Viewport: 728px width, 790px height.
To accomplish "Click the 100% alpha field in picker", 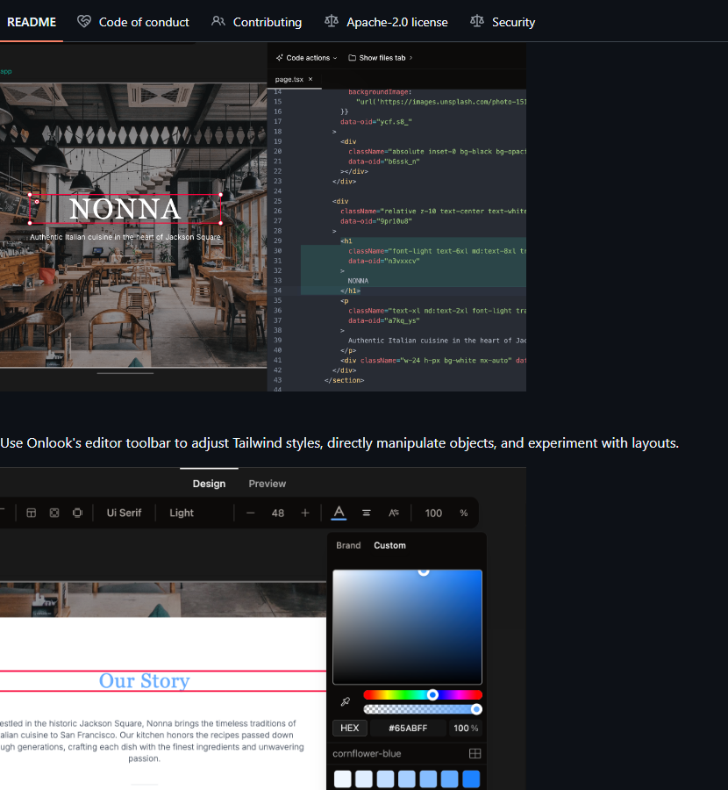I will click(466, 728).
